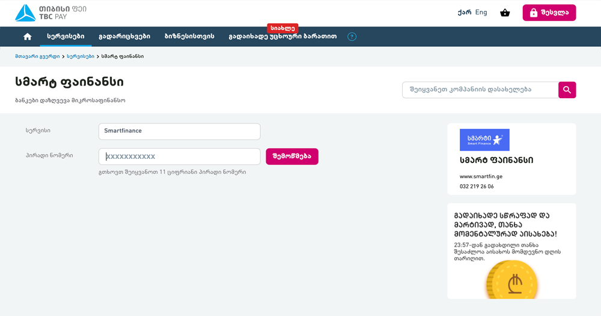
Task: Switch language to ქარ
Action: (464, 12)
